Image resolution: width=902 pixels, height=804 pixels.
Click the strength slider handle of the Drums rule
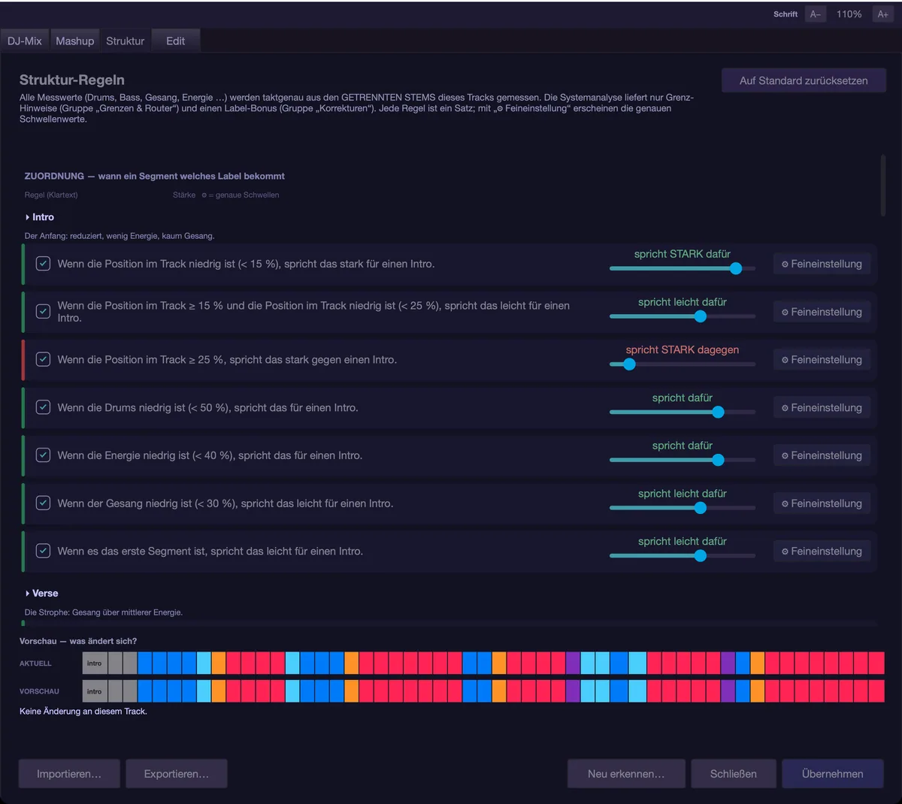tap(718, 412)
